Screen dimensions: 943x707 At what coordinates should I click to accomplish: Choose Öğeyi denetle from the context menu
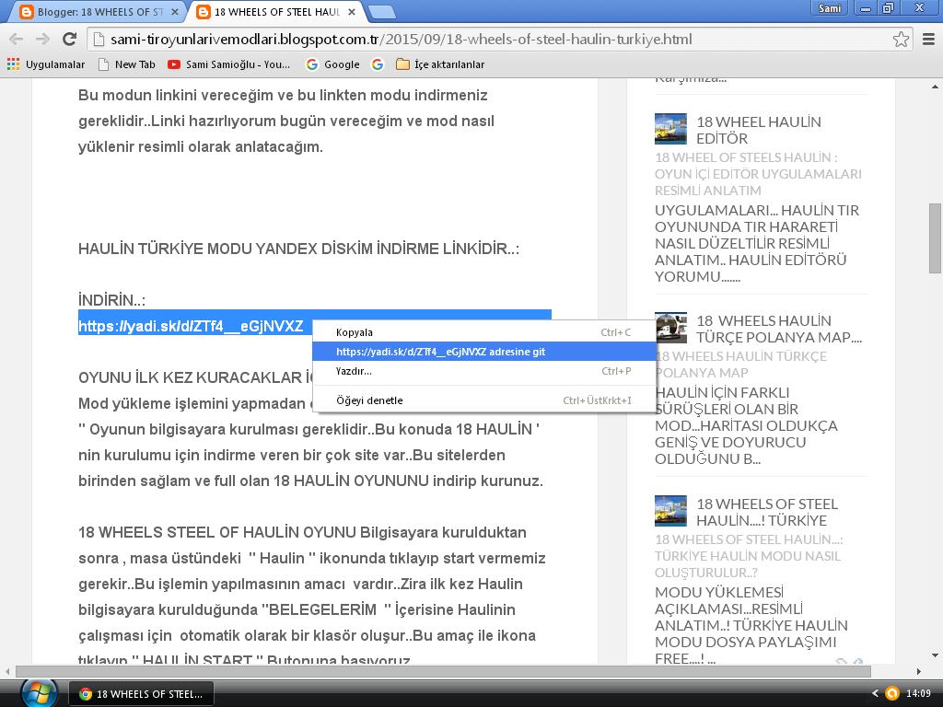[484, 400]
